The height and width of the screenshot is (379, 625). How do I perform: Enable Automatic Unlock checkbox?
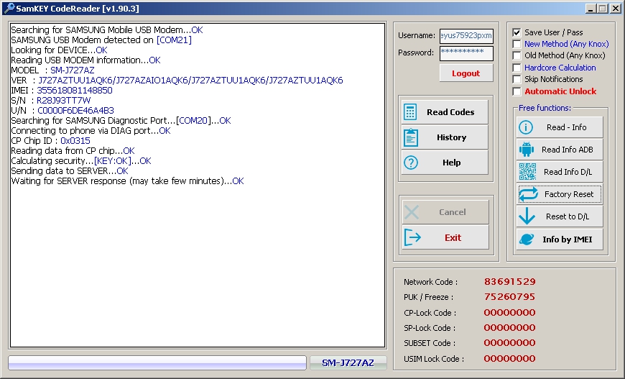517,91
